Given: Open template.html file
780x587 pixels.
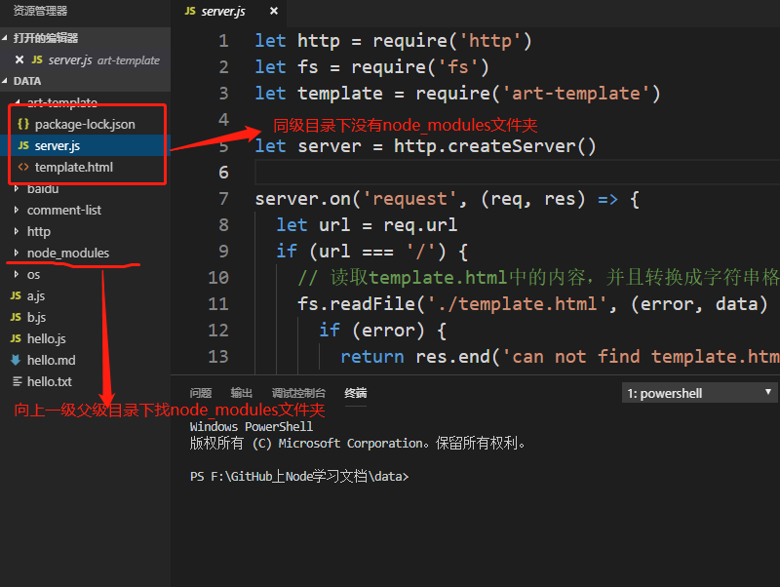Looking at the screenshot, I should [85, 167].
